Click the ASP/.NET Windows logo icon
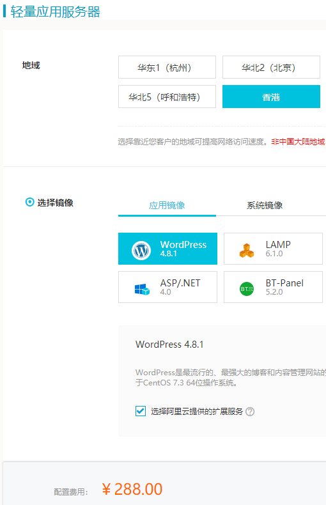Image resolution: width=326 pixels, height=505 pixels. click(x=142, y=289)
